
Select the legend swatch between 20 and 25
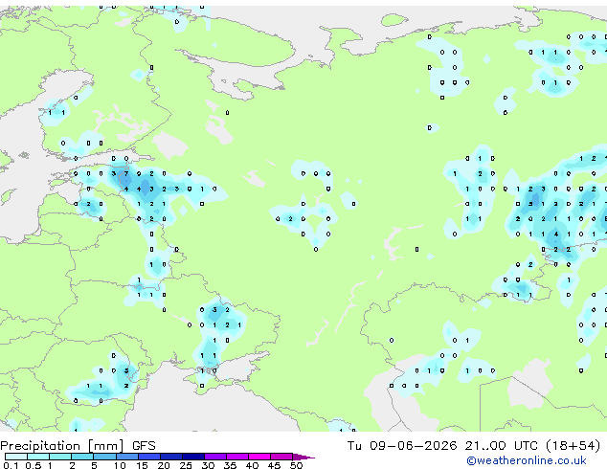171,457
